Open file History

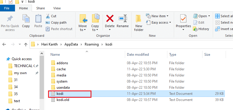click(201, 29)
